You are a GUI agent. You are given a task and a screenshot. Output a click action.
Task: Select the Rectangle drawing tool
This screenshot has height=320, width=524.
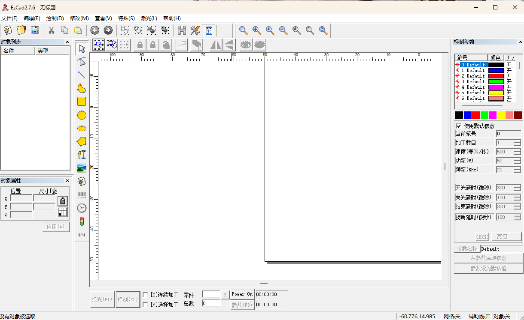(82, 102)
